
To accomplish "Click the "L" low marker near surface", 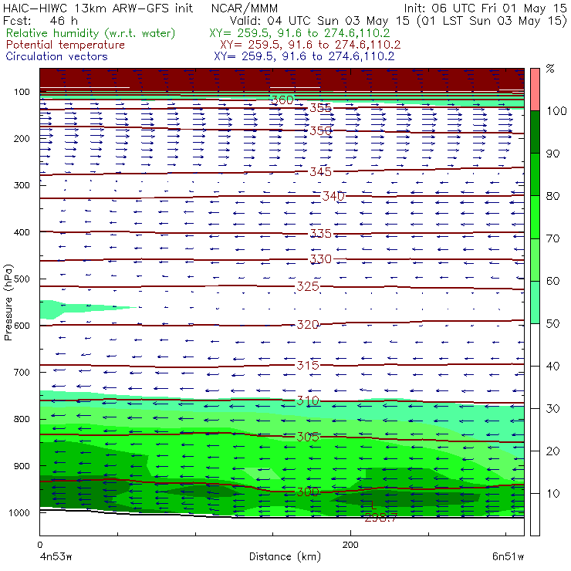I will tap(373, 505).
